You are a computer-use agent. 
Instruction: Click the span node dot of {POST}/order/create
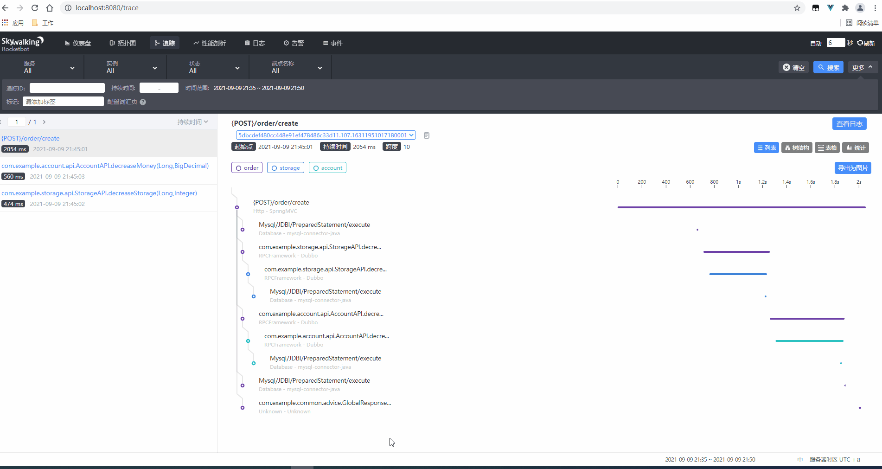(237, 207)
